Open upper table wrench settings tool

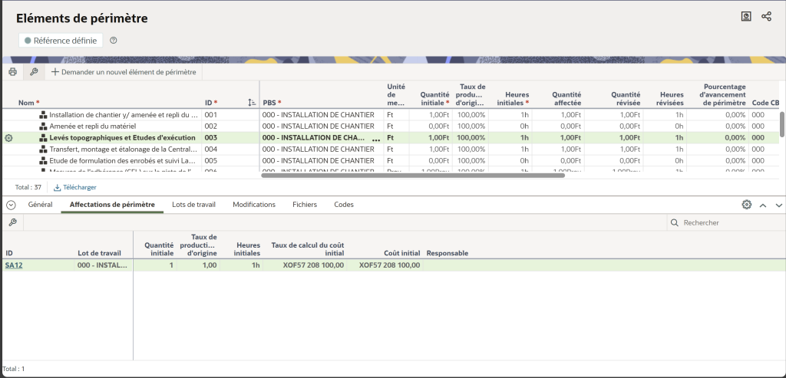click(x=34, y=72)
